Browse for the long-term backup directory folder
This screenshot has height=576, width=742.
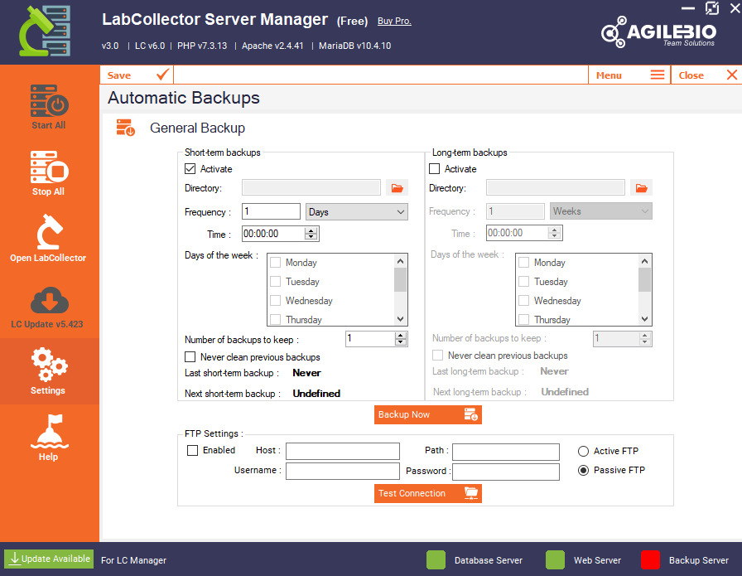tap(641, 188)
